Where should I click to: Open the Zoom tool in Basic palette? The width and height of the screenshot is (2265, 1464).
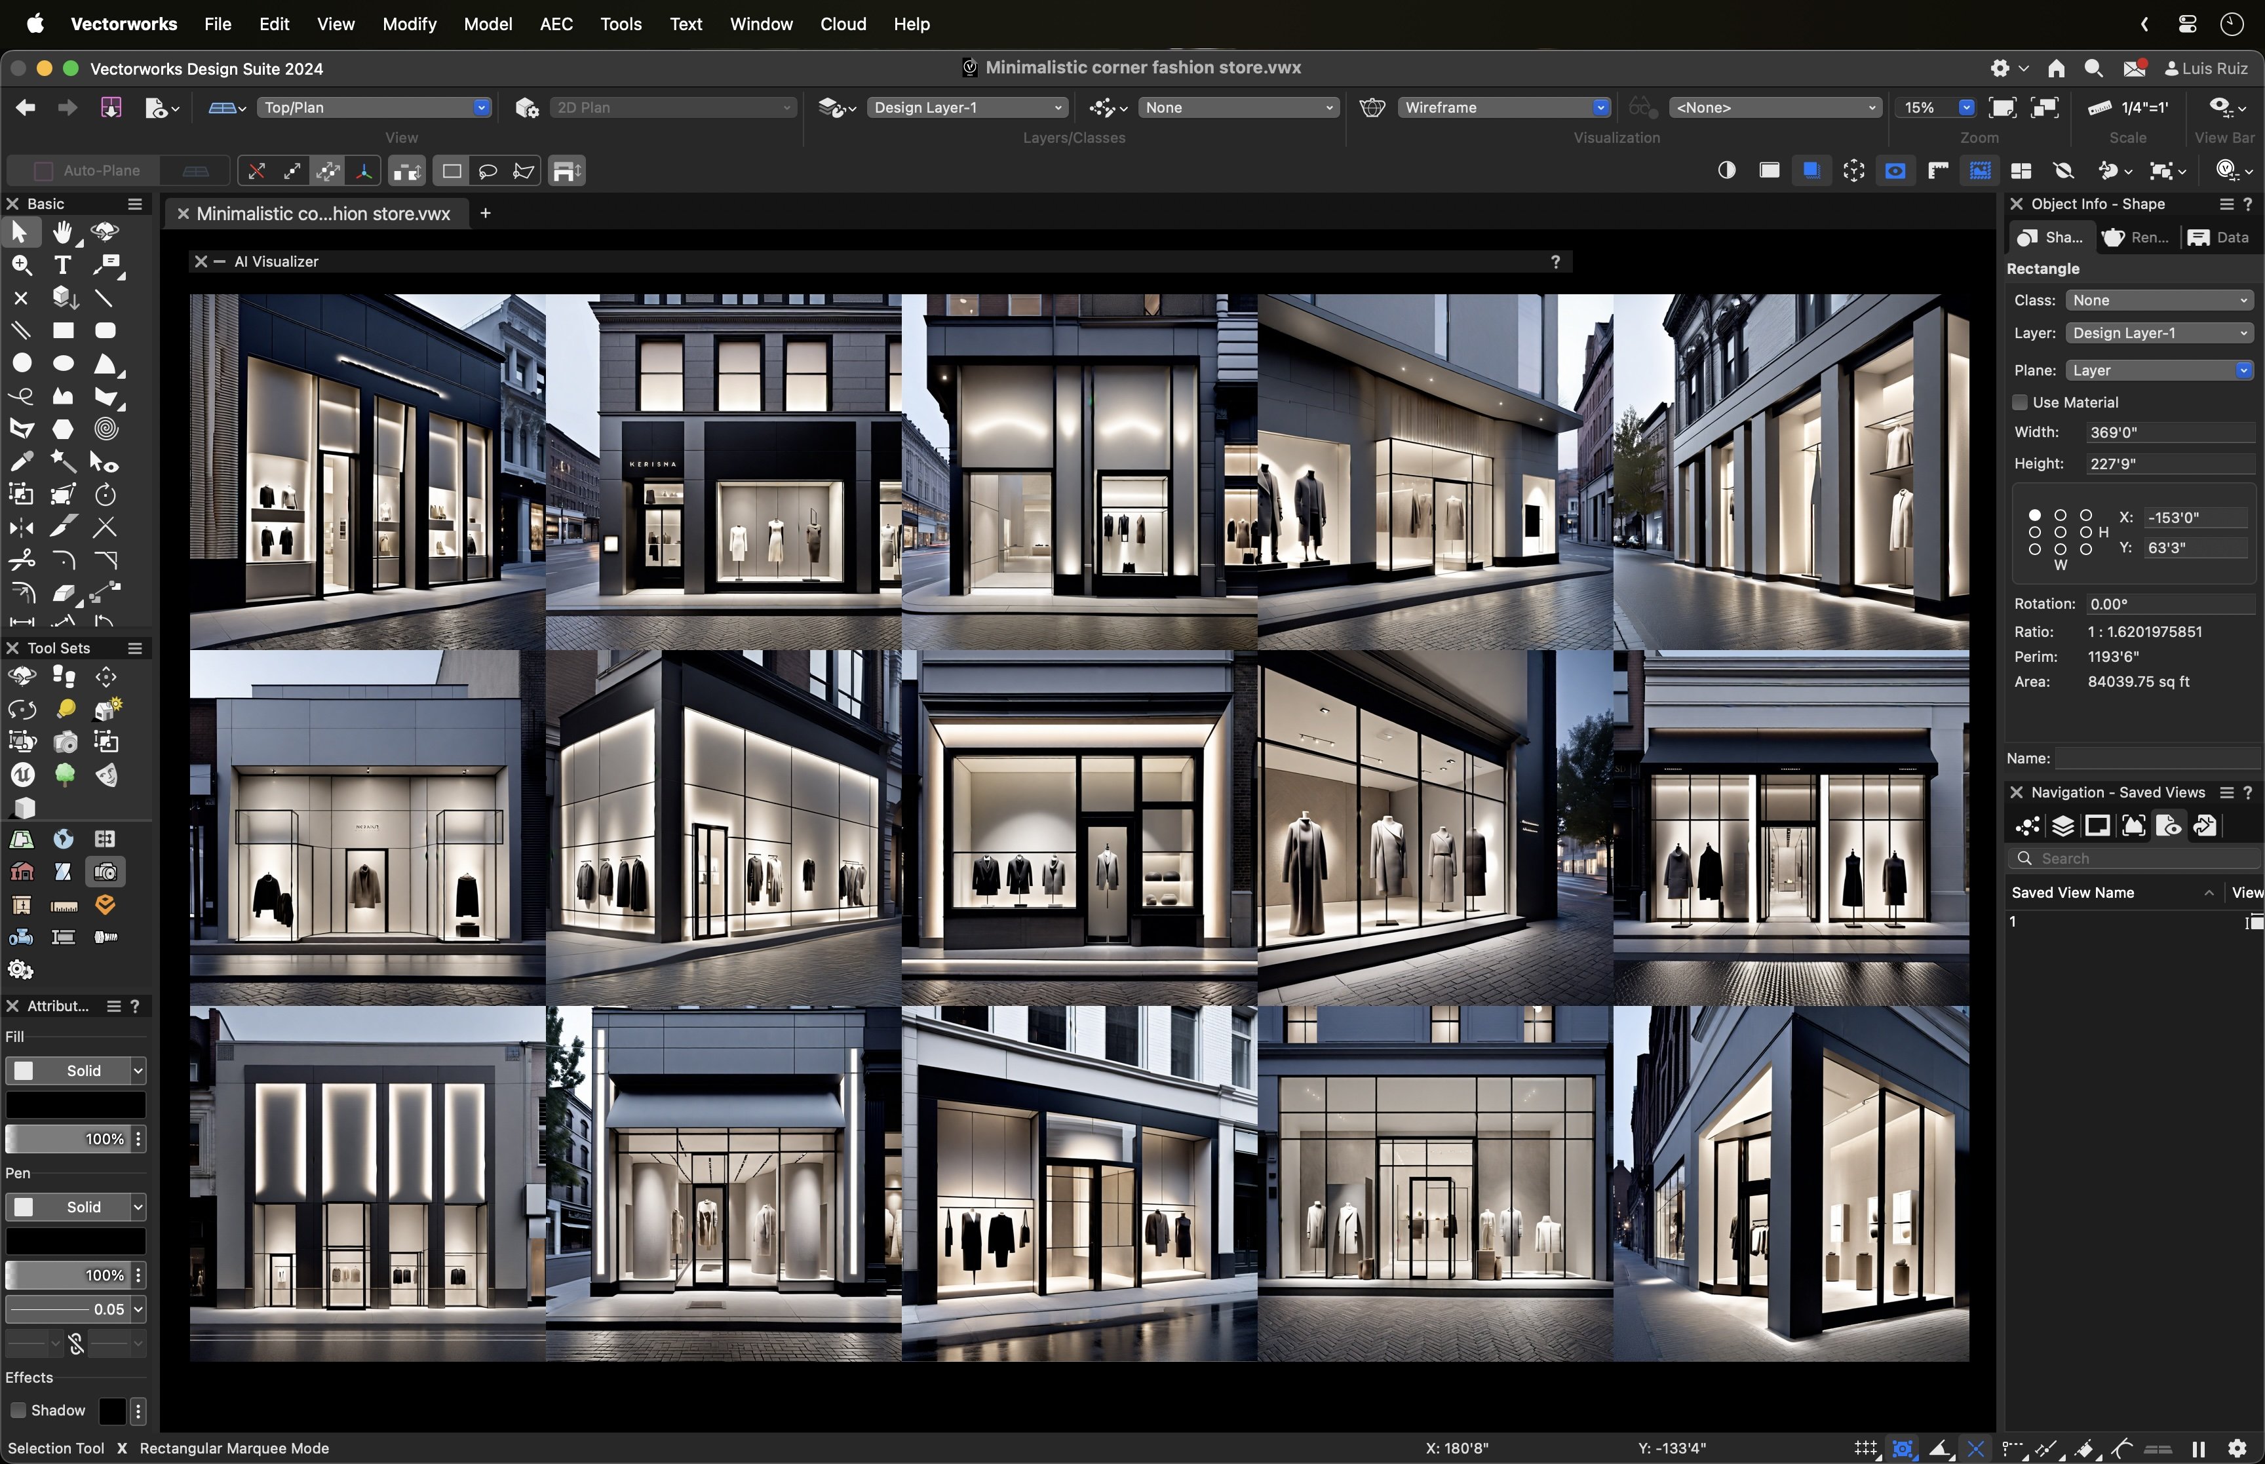20,264
